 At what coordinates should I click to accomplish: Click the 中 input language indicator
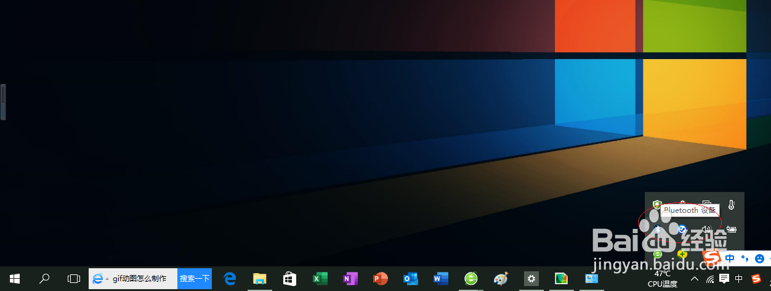click(739, 279)
